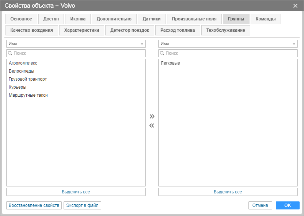Viewport: 304px width, 216px height.
Task: Select 'Агрокомплекс' in the available groups list
Action: [23, 63]
